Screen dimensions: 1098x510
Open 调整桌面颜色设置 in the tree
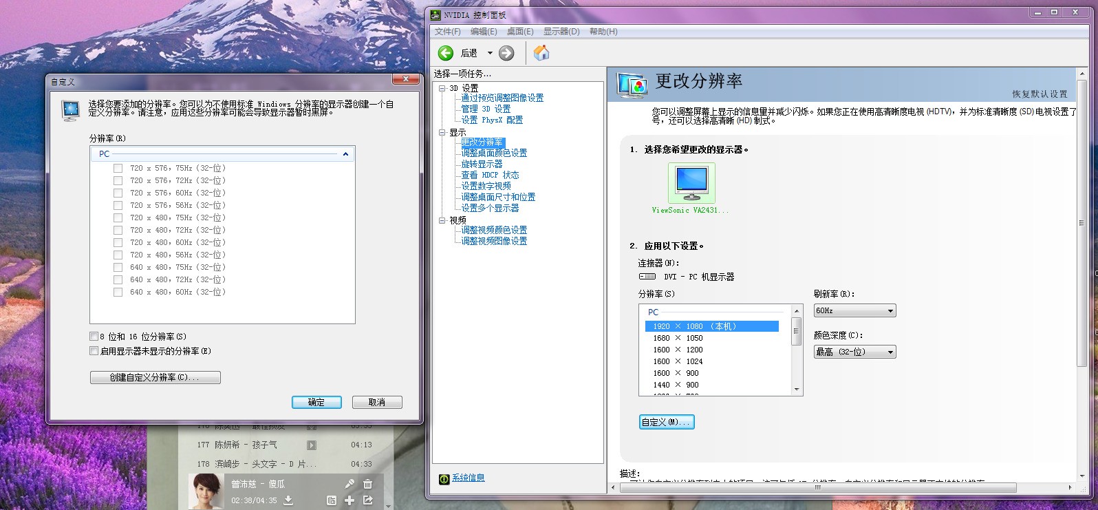pos(494,153)
